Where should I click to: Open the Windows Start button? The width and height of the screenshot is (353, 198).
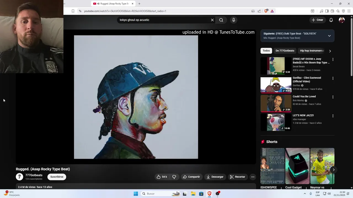tap(136, 194)
